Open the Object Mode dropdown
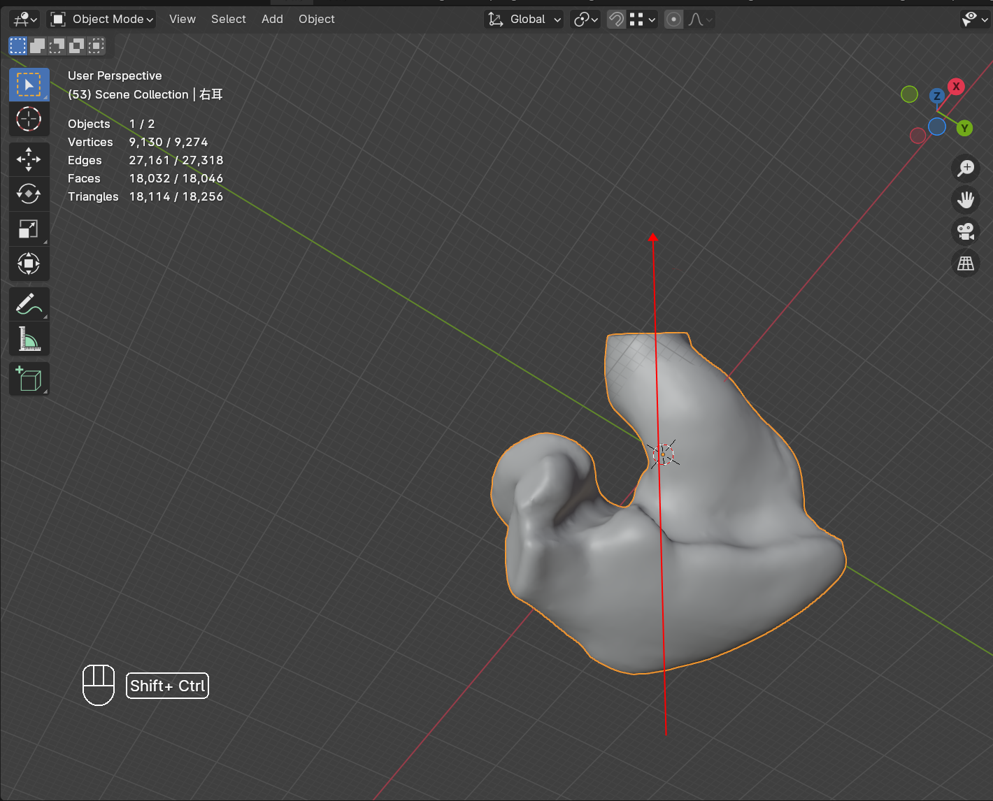This screenshot has width=993, height=801. (102, 20)
